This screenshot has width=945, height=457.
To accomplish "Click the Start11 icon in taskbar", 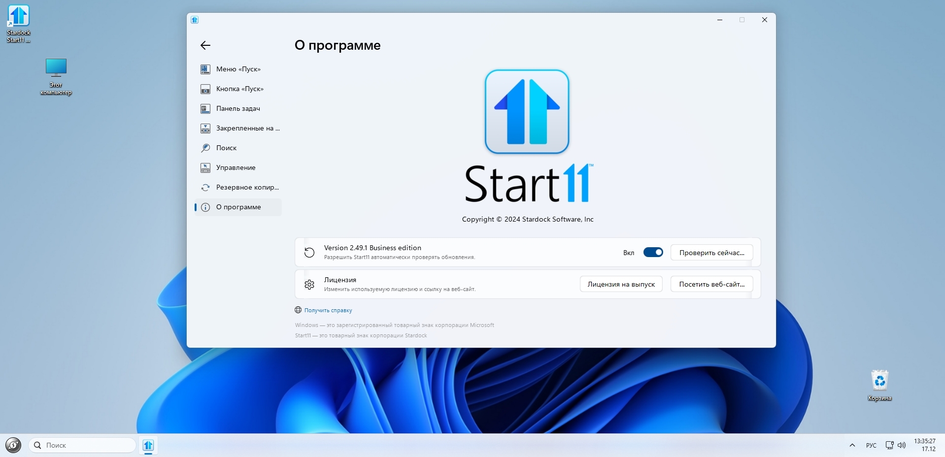I will [148, 445].
